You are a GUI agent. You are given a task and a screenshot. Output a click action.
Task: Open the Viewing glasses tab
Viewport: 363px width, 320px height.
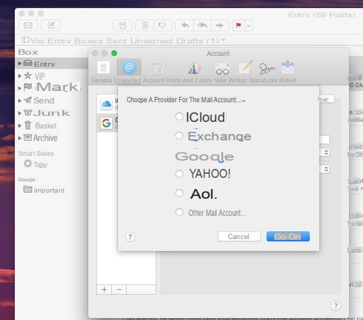pos(222,69)
